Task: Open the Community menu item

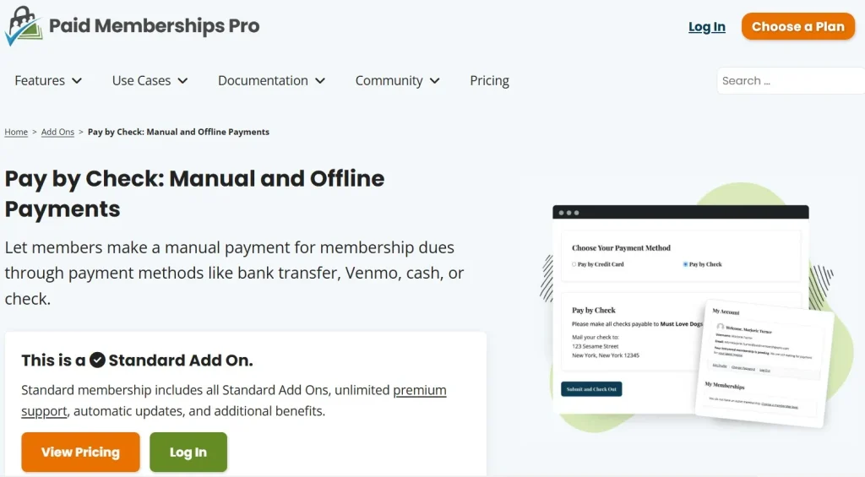Action: click(389, 81)
